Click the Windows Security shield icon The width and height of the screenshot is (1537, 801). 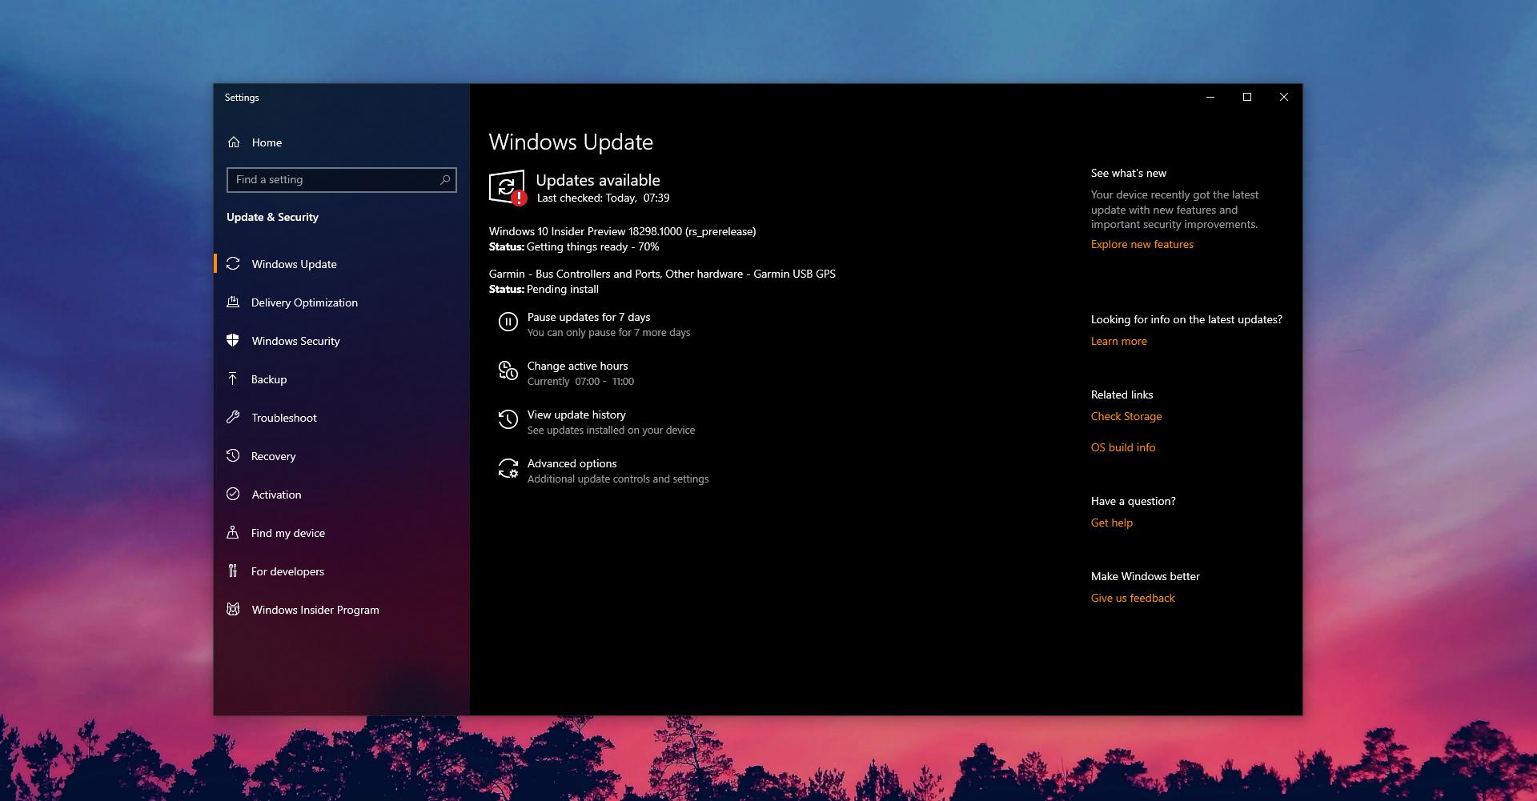click(x=233, y=340)
